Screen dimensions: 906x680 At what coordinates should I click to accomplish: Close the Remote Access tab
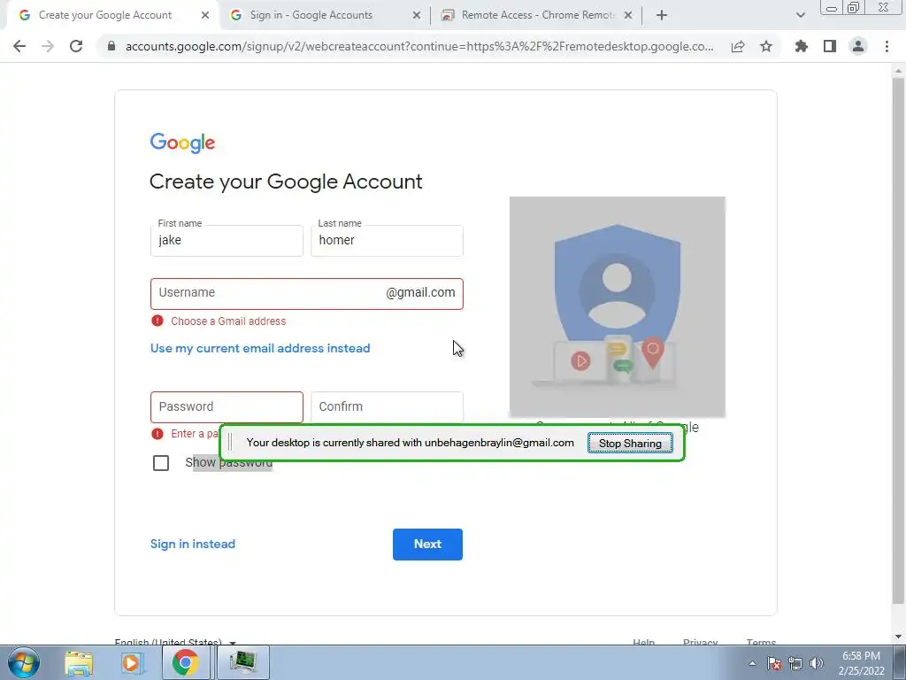[x=628, y=16]
